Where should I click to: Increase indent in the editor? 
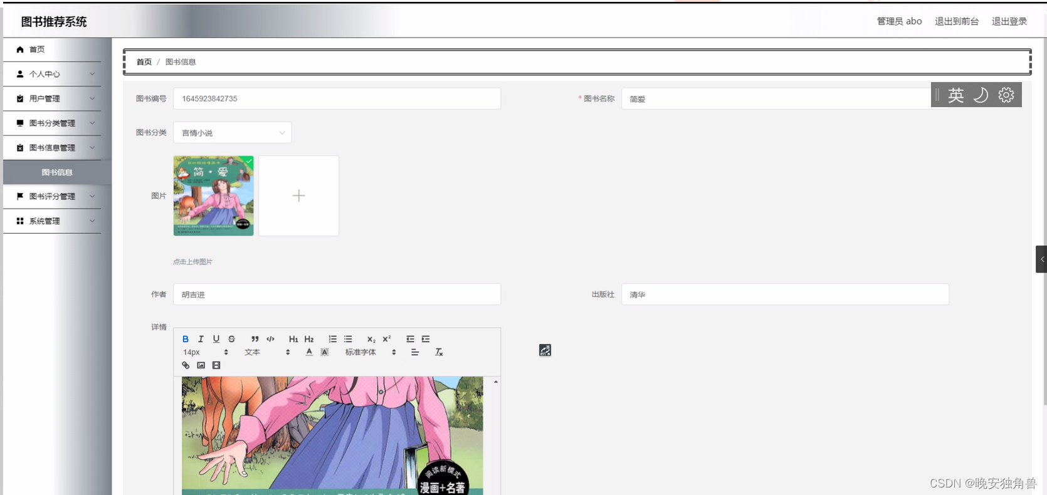pyautogui.click(x=426, y=339)
